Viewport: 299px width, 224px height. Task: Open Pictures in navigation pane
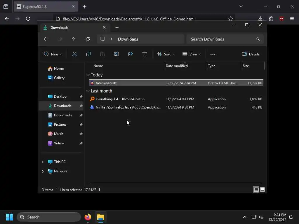(60, 124)
